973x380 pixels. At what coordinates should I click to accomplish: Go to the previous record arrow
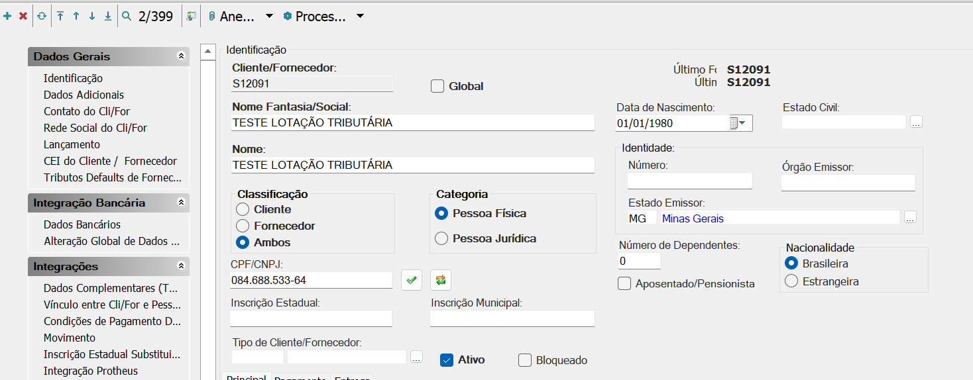click(x=76, y=17)
